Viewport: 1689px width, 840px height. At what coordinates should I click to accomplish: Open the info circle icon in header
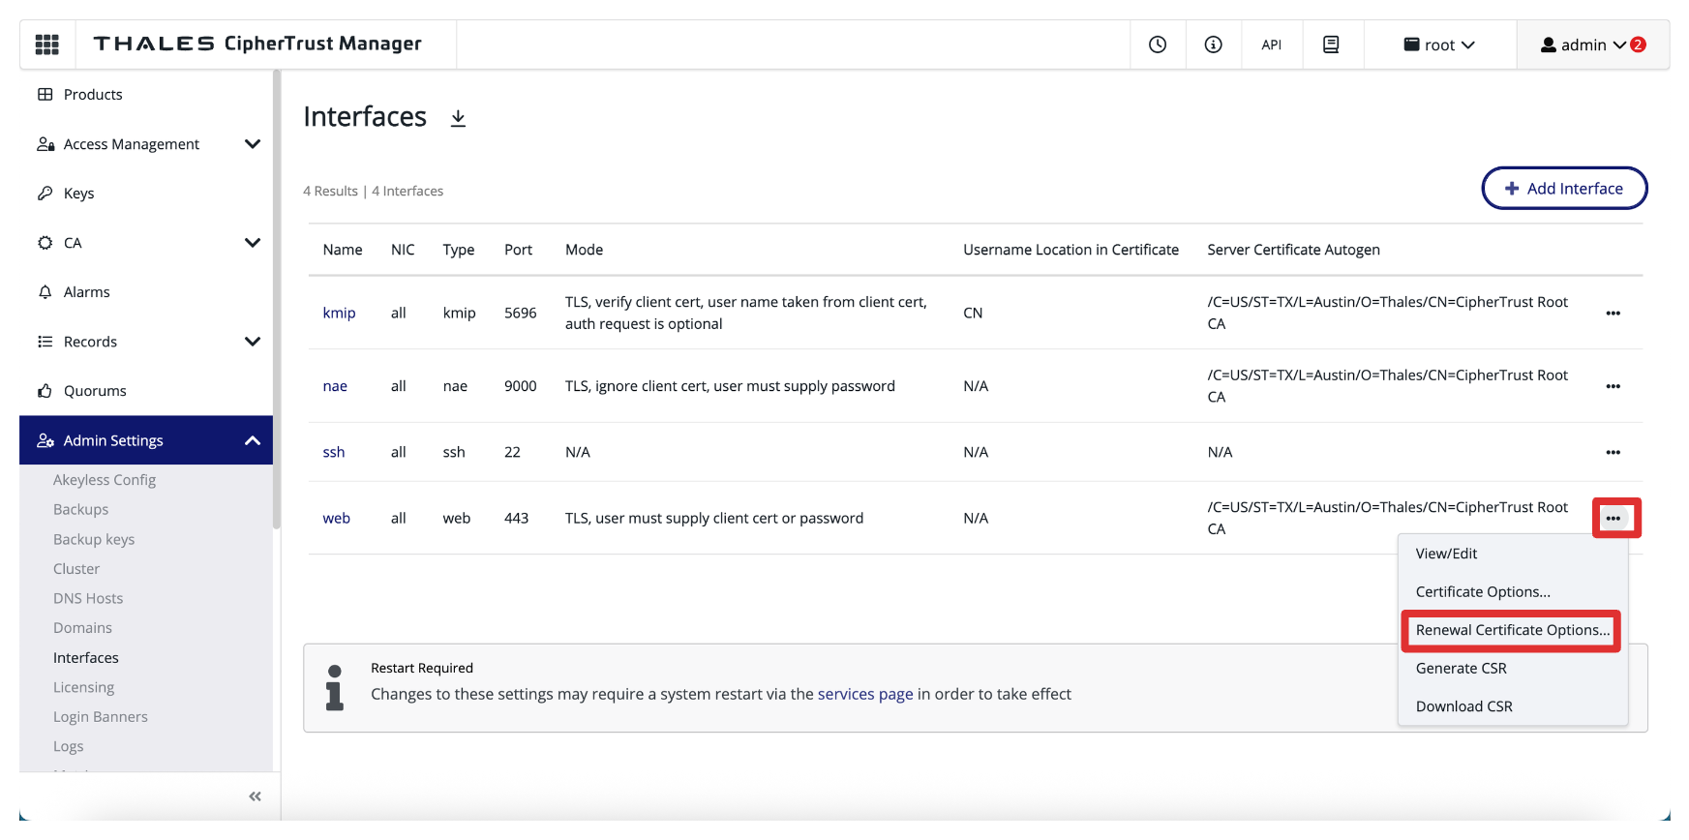point(1213,45)
